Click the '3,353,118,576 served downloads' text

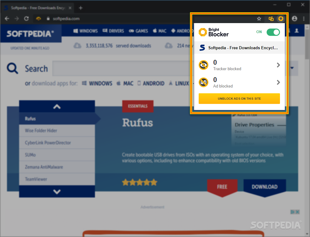click(x=118, y=46)
